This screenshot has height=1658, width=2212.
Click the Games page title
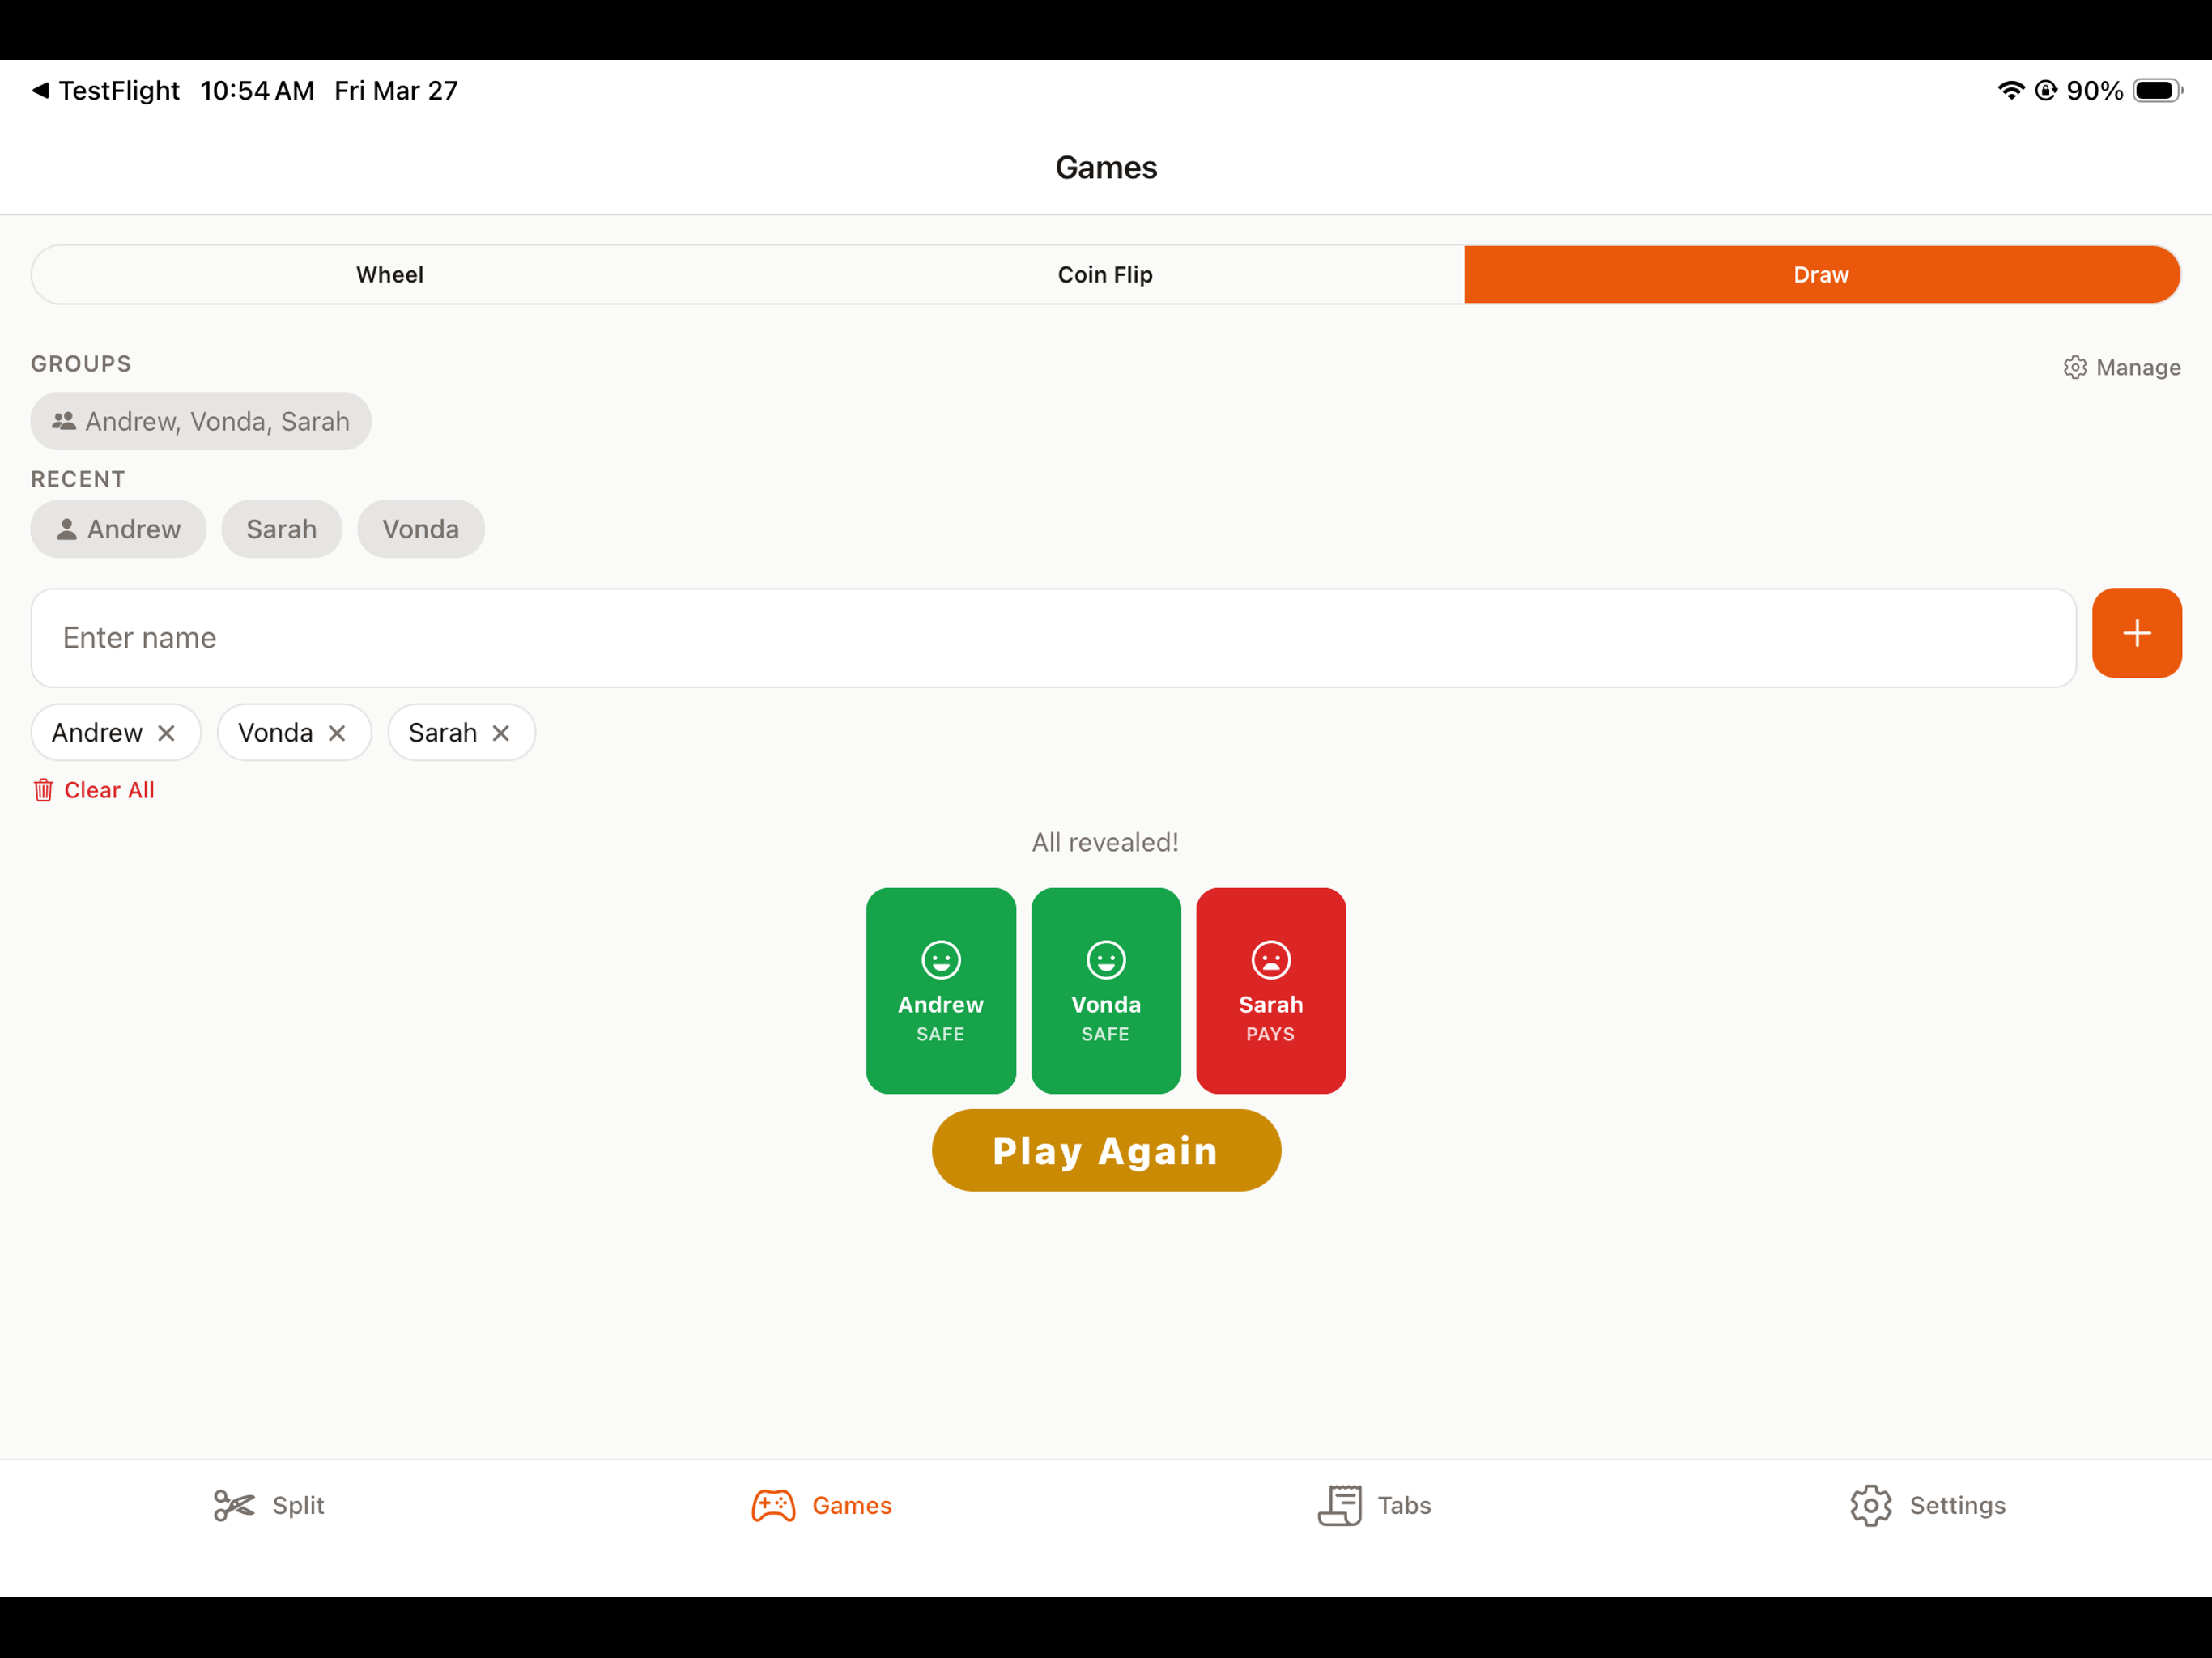pos(1106,167)
